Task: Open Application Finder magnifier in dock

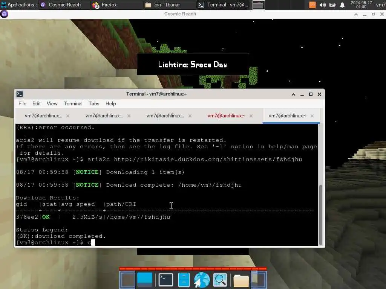Action: [220, 280]
